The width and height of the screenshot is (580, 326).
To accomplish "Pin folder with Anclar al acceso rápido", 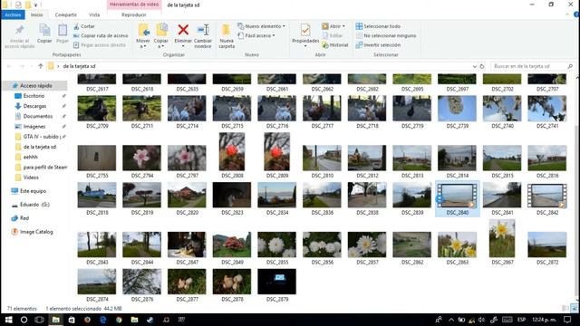I will [19, 36].
